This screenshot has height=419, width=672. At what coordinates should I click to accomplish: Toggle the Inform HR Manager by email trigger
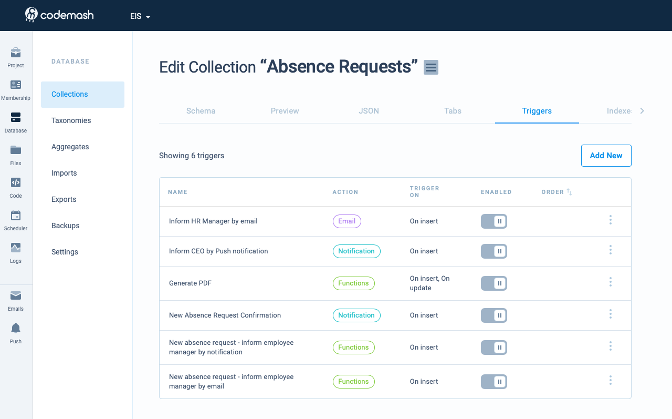[x=493, y=221]
